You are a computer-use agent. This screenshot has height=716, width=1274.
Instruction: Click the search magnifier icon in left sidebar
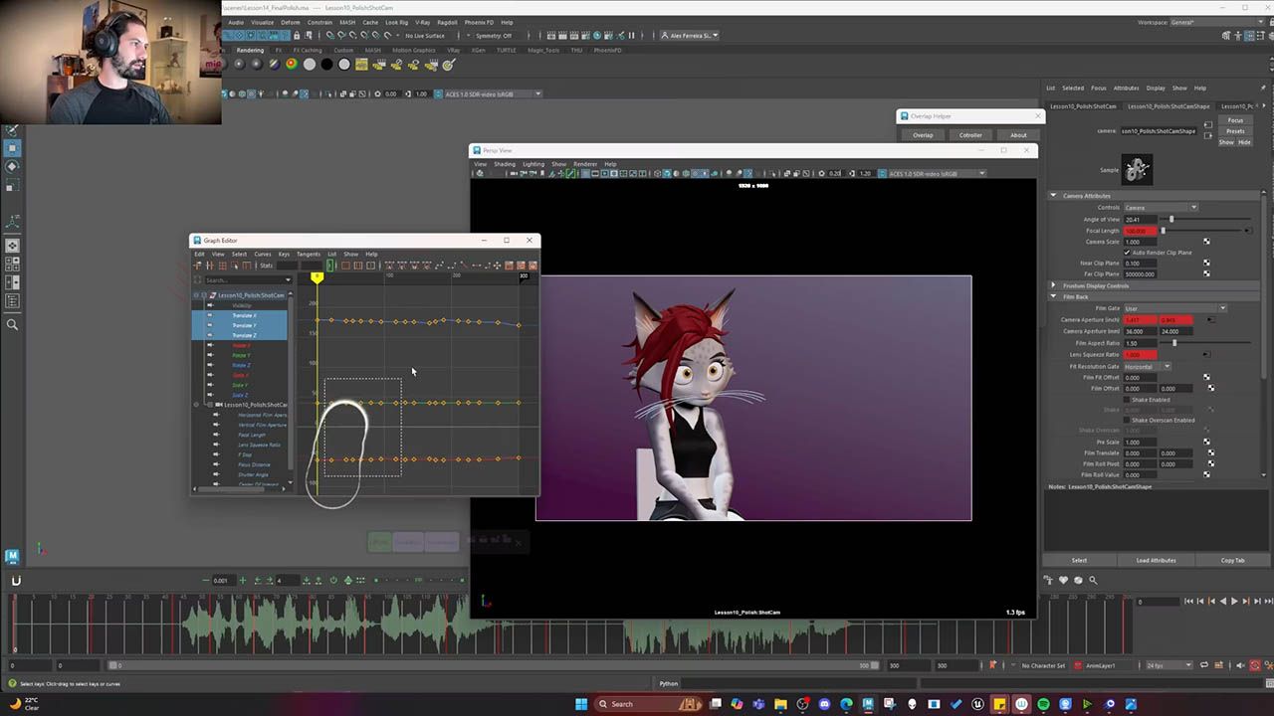point(12,324)
